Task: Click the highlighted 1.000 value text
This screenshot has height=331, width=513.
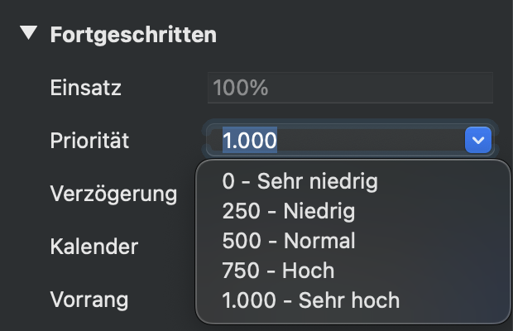Action: [x=250, y=142]
